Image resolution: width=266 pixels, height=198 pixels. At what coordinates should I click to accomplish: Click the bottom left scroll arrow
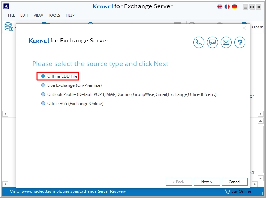pos(6,184)
